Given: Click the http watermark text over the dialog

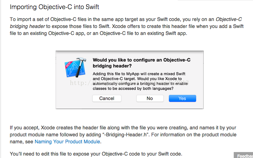Looking at the screenshot, I should pyautogui.click(x=129, y=83).
